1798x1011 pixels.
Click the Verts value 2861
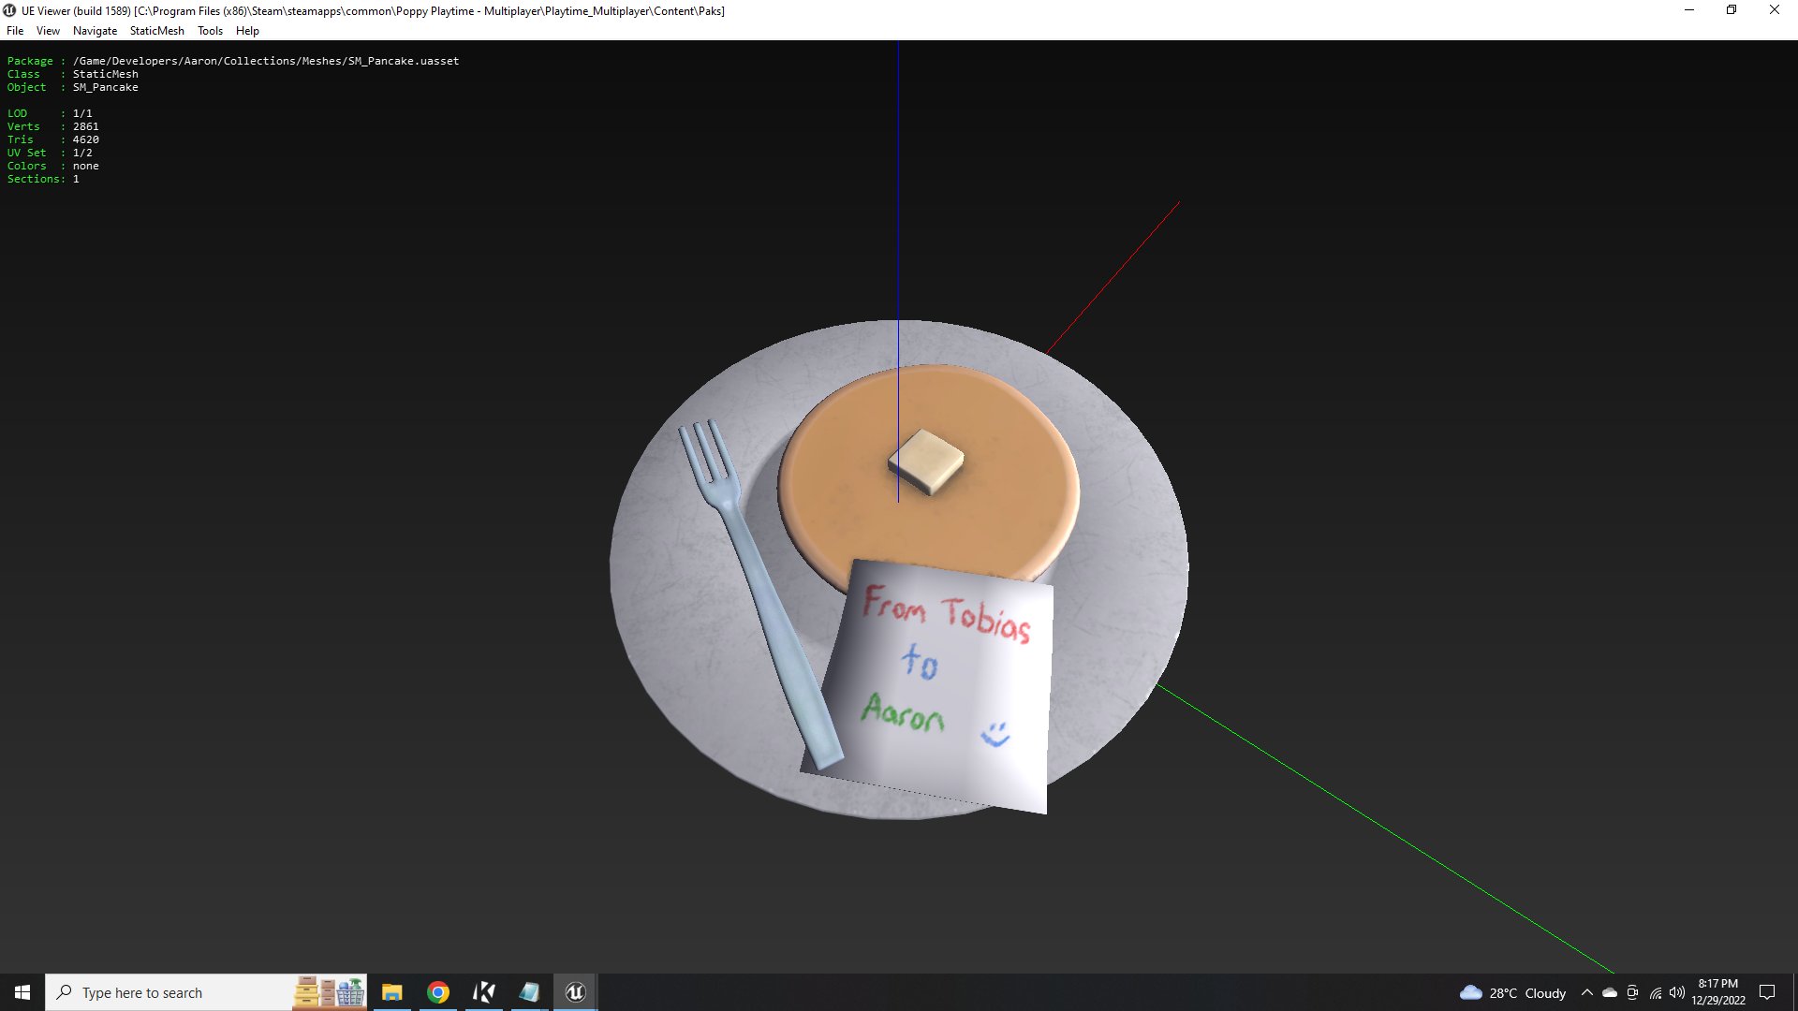(x=85, y=126)
